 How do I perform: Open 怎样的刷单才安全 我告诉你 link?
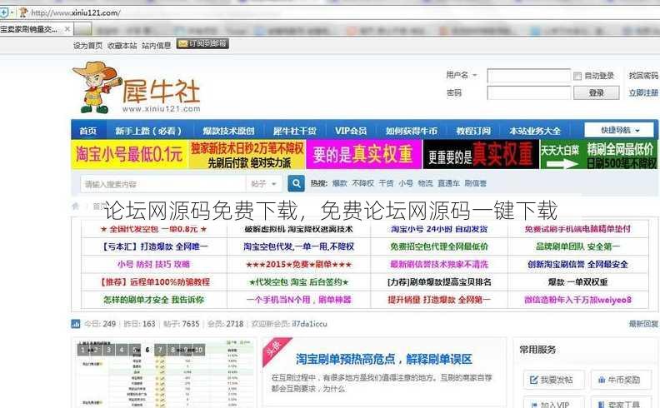click(153, 300)
